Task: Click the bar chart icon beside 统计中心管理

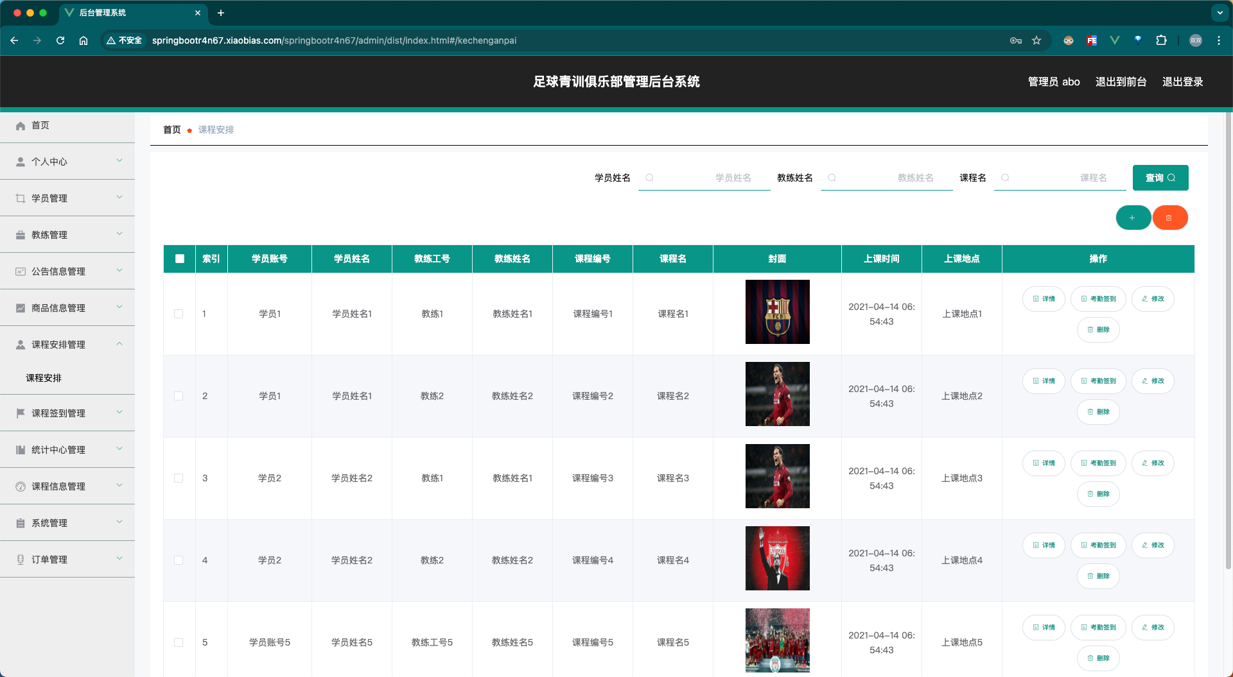Action: [21, 450]
